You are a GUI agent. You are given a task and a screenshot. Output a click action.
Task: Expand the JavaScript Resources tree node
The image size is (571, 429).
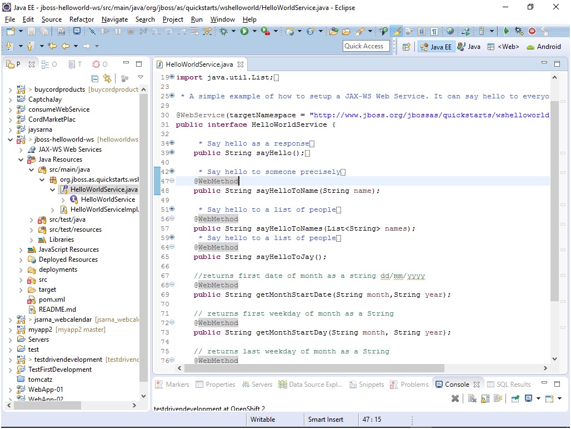21,250
